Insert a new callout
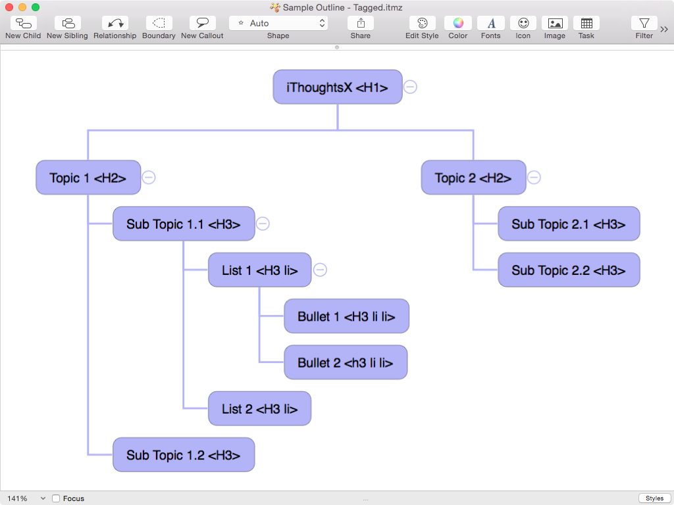This screenshot has width=674, height=505. pyautogui.click(x=203, y=23)
